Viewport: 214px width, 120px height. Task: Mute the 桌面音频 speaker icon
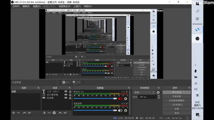click(120, 110)
